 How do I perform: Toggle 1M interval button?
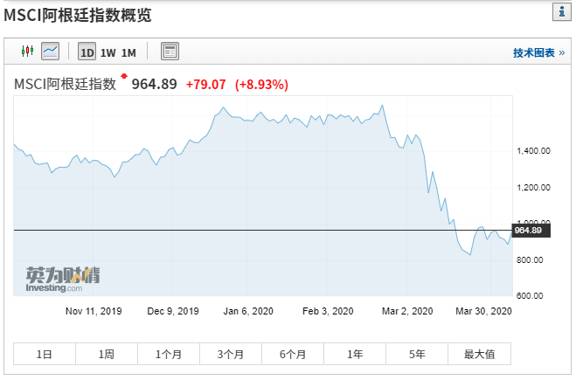click(x=128, y=52)
